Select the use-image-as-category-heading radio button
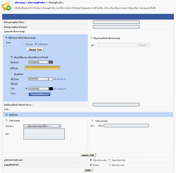Screen dimensions: 176x173 point(91,38)
